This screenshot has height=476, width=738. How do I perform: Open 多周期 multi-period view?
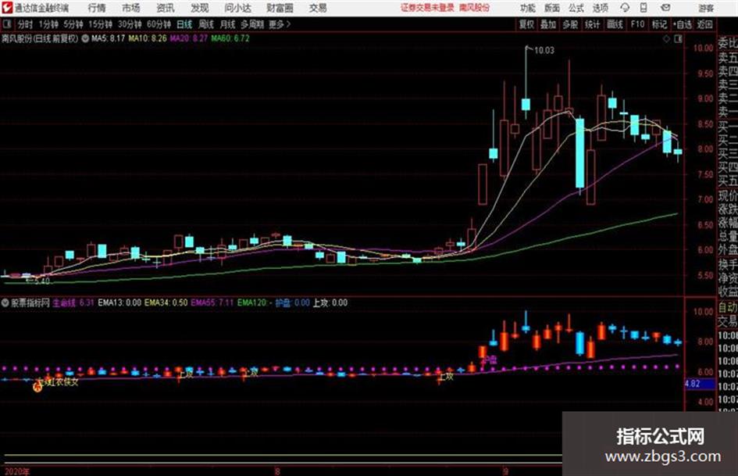coord(252,24)
